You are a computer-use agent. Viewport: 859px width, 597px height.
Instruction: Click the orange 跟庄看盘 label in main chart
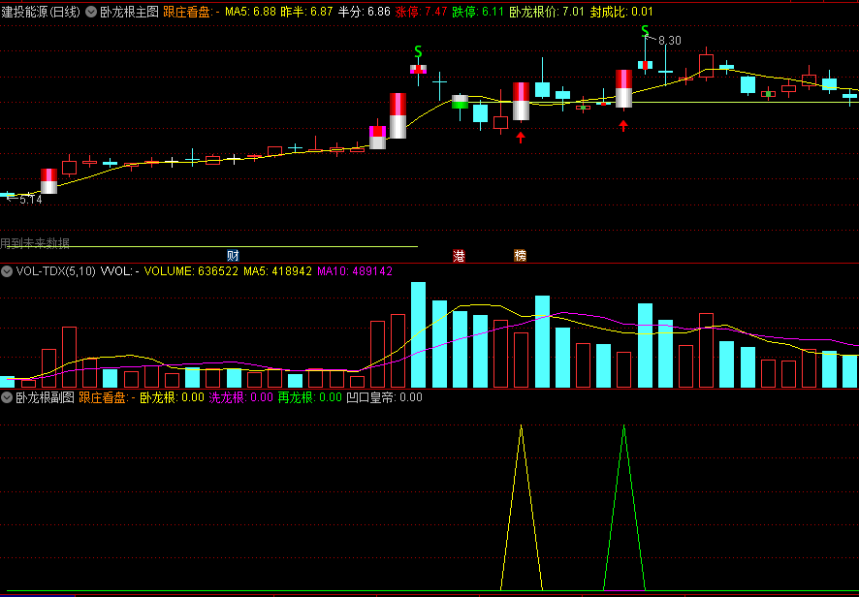pyautogui.click(x=192, y=12)
